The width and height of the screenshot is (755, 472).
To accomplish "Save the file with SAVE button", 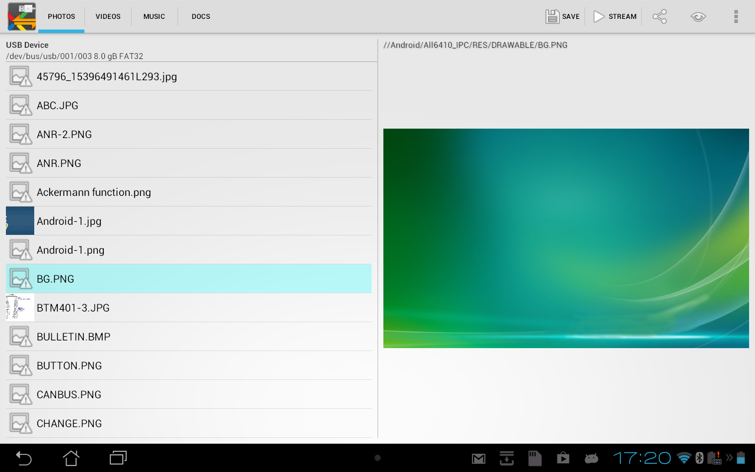I will [x=563, y=17].
